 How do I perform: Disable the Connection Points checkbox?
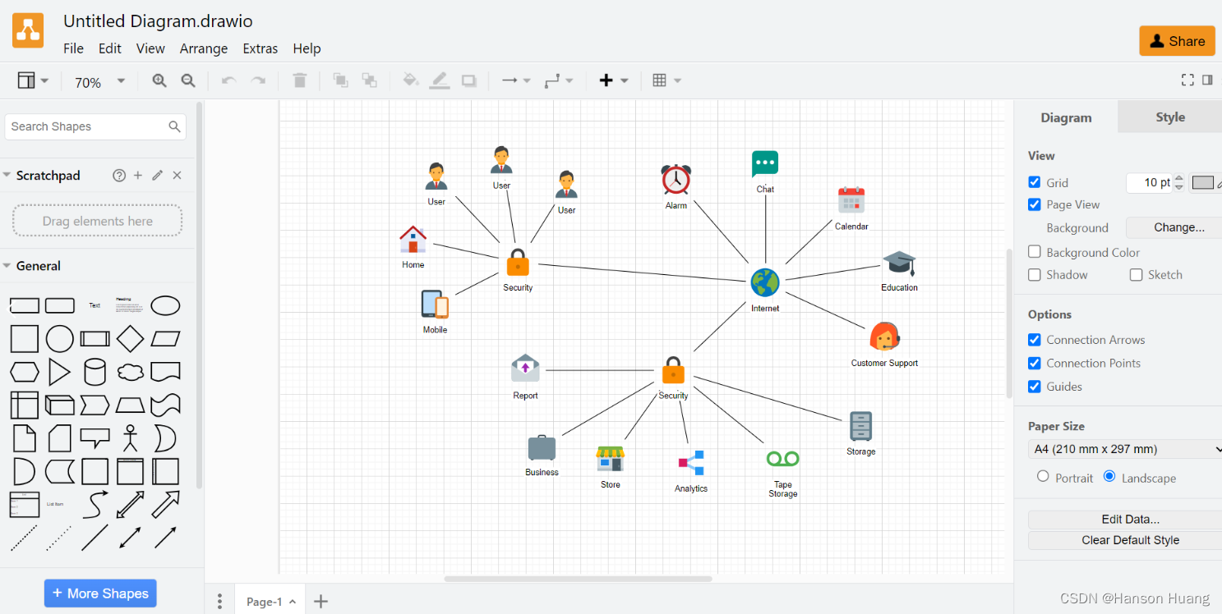coord(1034,363)
